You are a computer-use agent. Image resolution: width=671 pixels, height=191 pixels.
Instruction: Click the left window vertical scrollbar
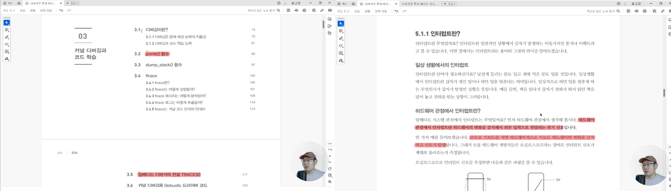324,25
